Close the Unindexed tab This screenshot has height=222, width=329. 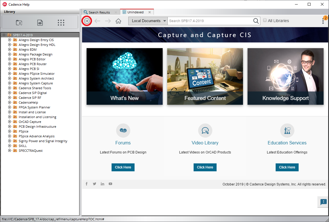150,12
